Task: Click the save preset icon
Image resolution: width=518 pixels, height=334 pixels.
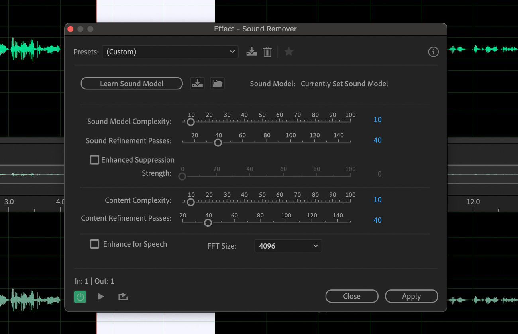Action: click(251, 52)
